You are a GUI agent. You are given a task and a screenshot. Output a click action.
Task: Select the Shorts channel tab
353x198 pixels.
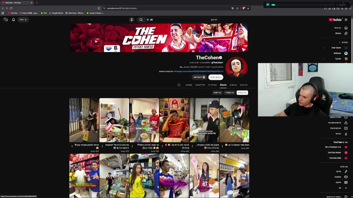click(223, 85)
